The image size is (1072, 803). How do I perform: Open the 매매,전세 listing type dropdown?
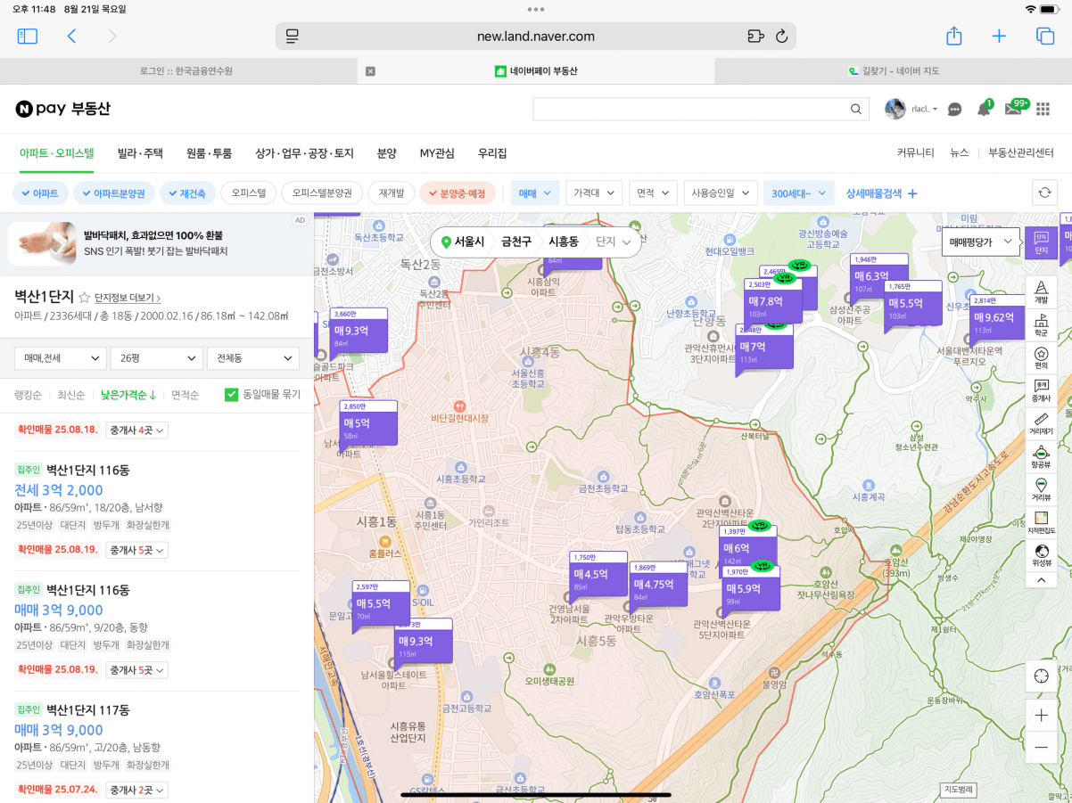61,358
